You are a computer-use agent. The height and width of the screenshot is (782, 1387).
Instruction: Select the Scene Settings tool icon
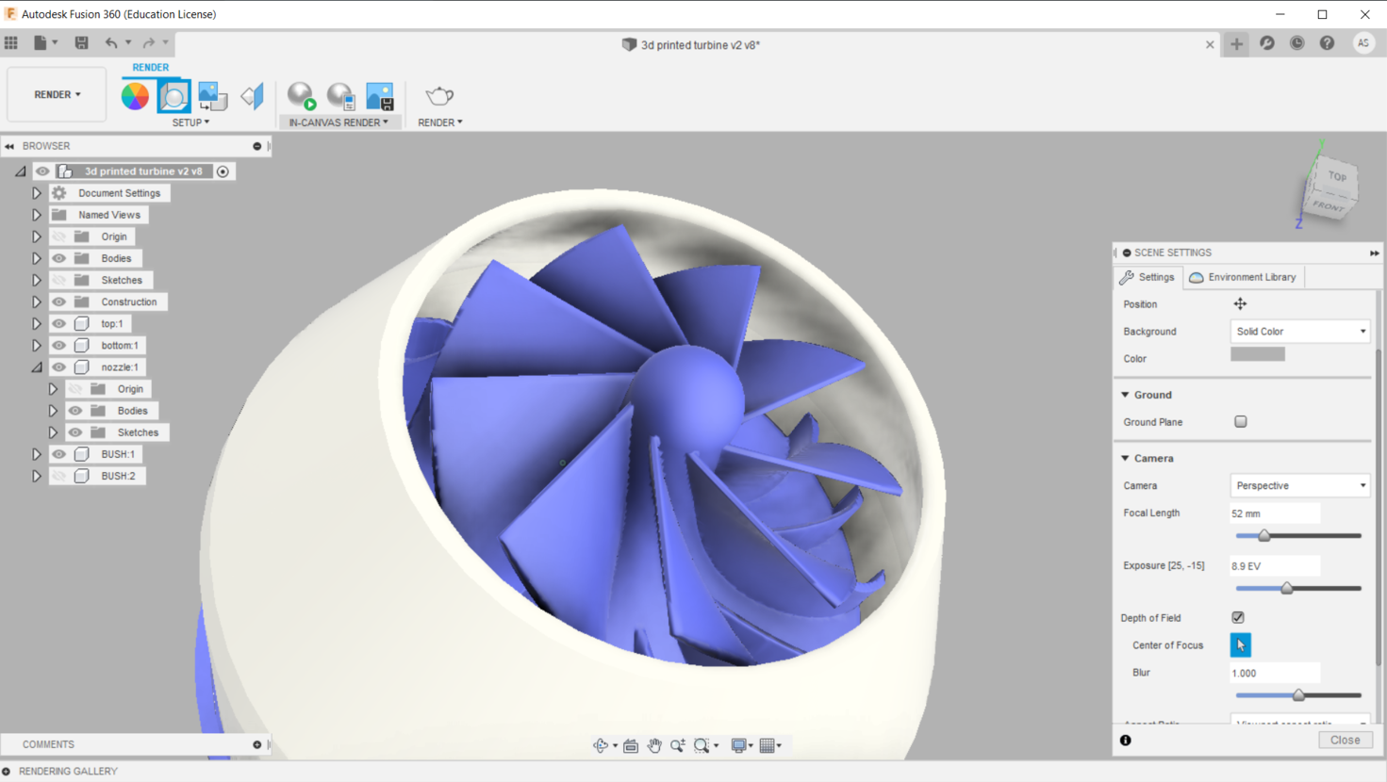tap(173, 96)
